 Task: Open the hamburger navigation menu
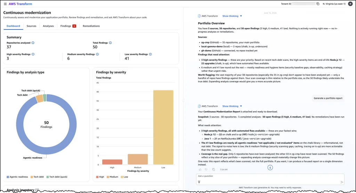tap(5, 4)
